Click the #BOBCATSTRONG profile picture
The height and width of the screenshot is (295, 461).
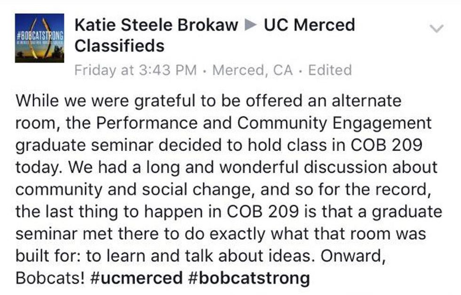click(x=40, y=38)
